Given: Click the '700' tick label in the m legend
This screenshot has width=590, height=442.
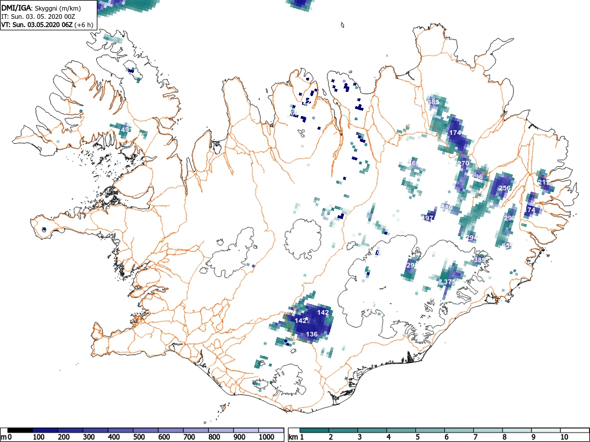Looking at the screenshot, I should coord(189,437).
